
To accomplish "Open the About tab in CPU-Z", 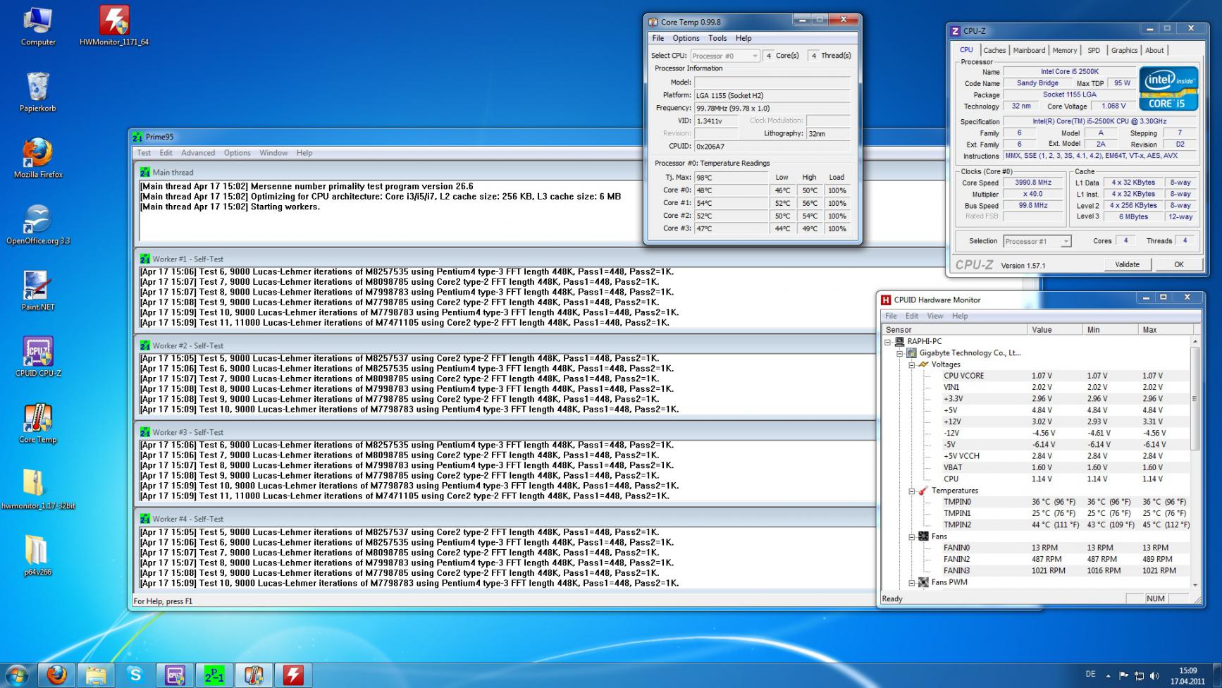I will pos(1154,50).
